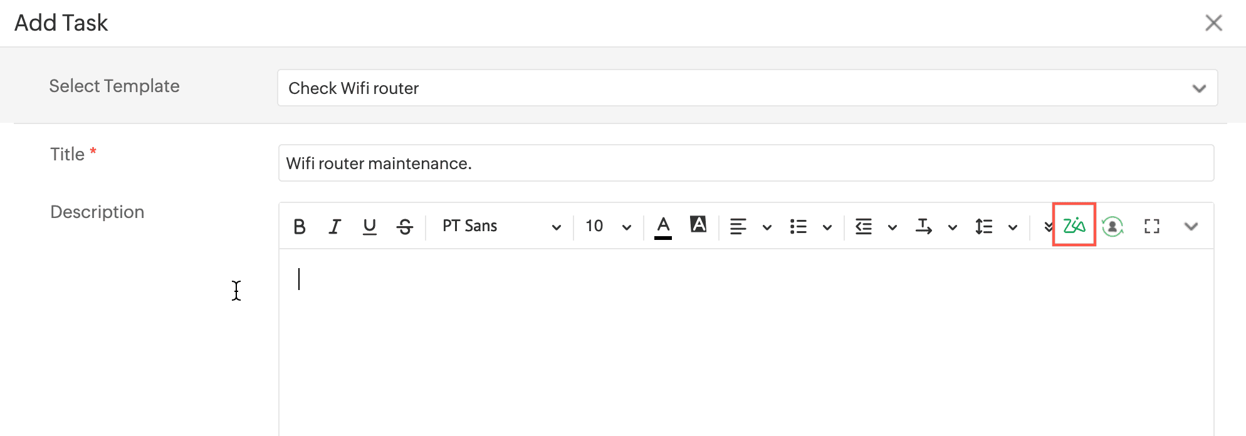Image resolution: width=1246 pixels, height=436 pixels.
Task: Expand description editor to fullscreen
Action: [1151, 226]
